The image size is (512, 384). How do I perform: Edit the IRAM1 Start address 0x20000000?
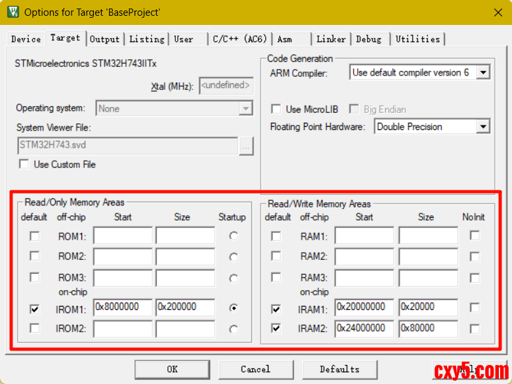[x=364, y=307]
